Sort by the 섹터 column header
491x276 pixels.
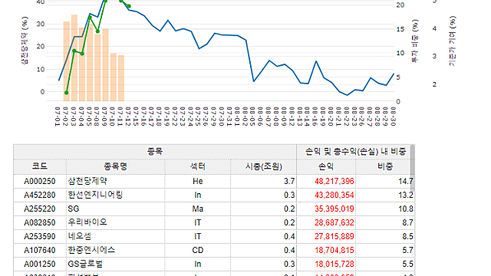point(198,166)
